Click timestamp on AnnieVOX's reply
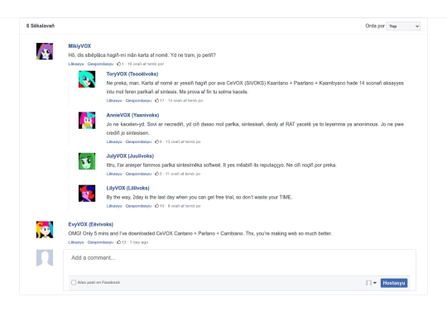 point(183,141)
